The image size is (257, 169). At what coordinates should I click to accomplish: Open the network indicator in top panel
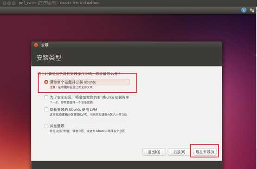pyautogui.click(x=252, y=10)
